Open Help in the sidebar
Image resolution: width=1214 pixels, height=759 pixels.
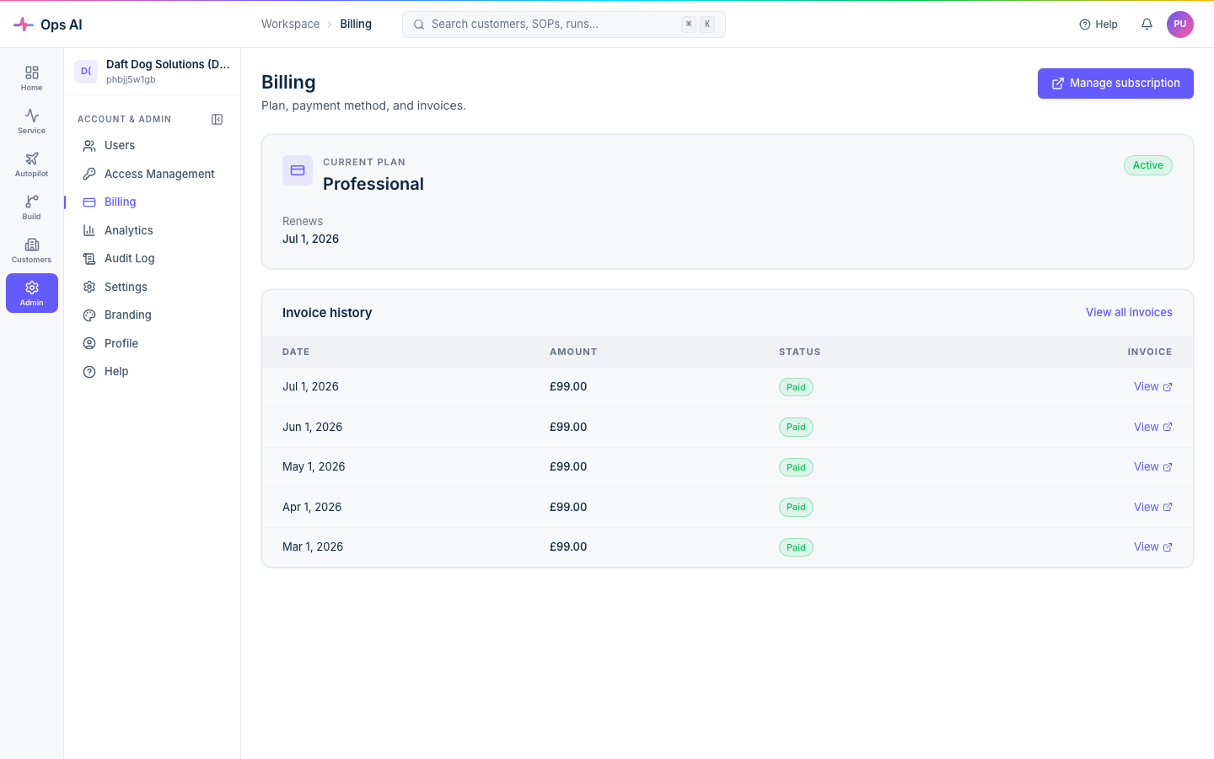(152, 372)
